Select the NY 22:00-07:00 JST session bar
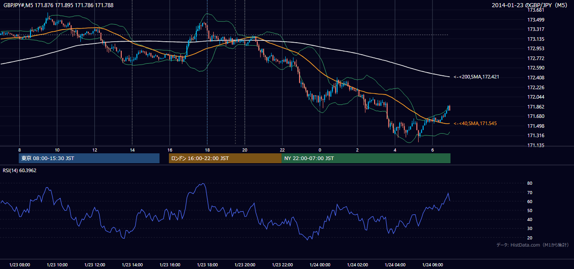This screenshot has width=574, height=269. [366, 158]
